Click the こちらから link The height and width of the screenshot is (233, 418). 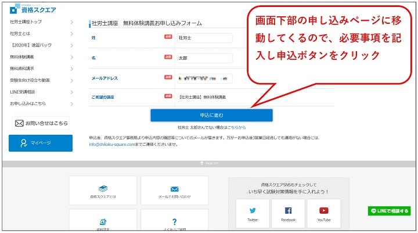click(x=236, y=128)
